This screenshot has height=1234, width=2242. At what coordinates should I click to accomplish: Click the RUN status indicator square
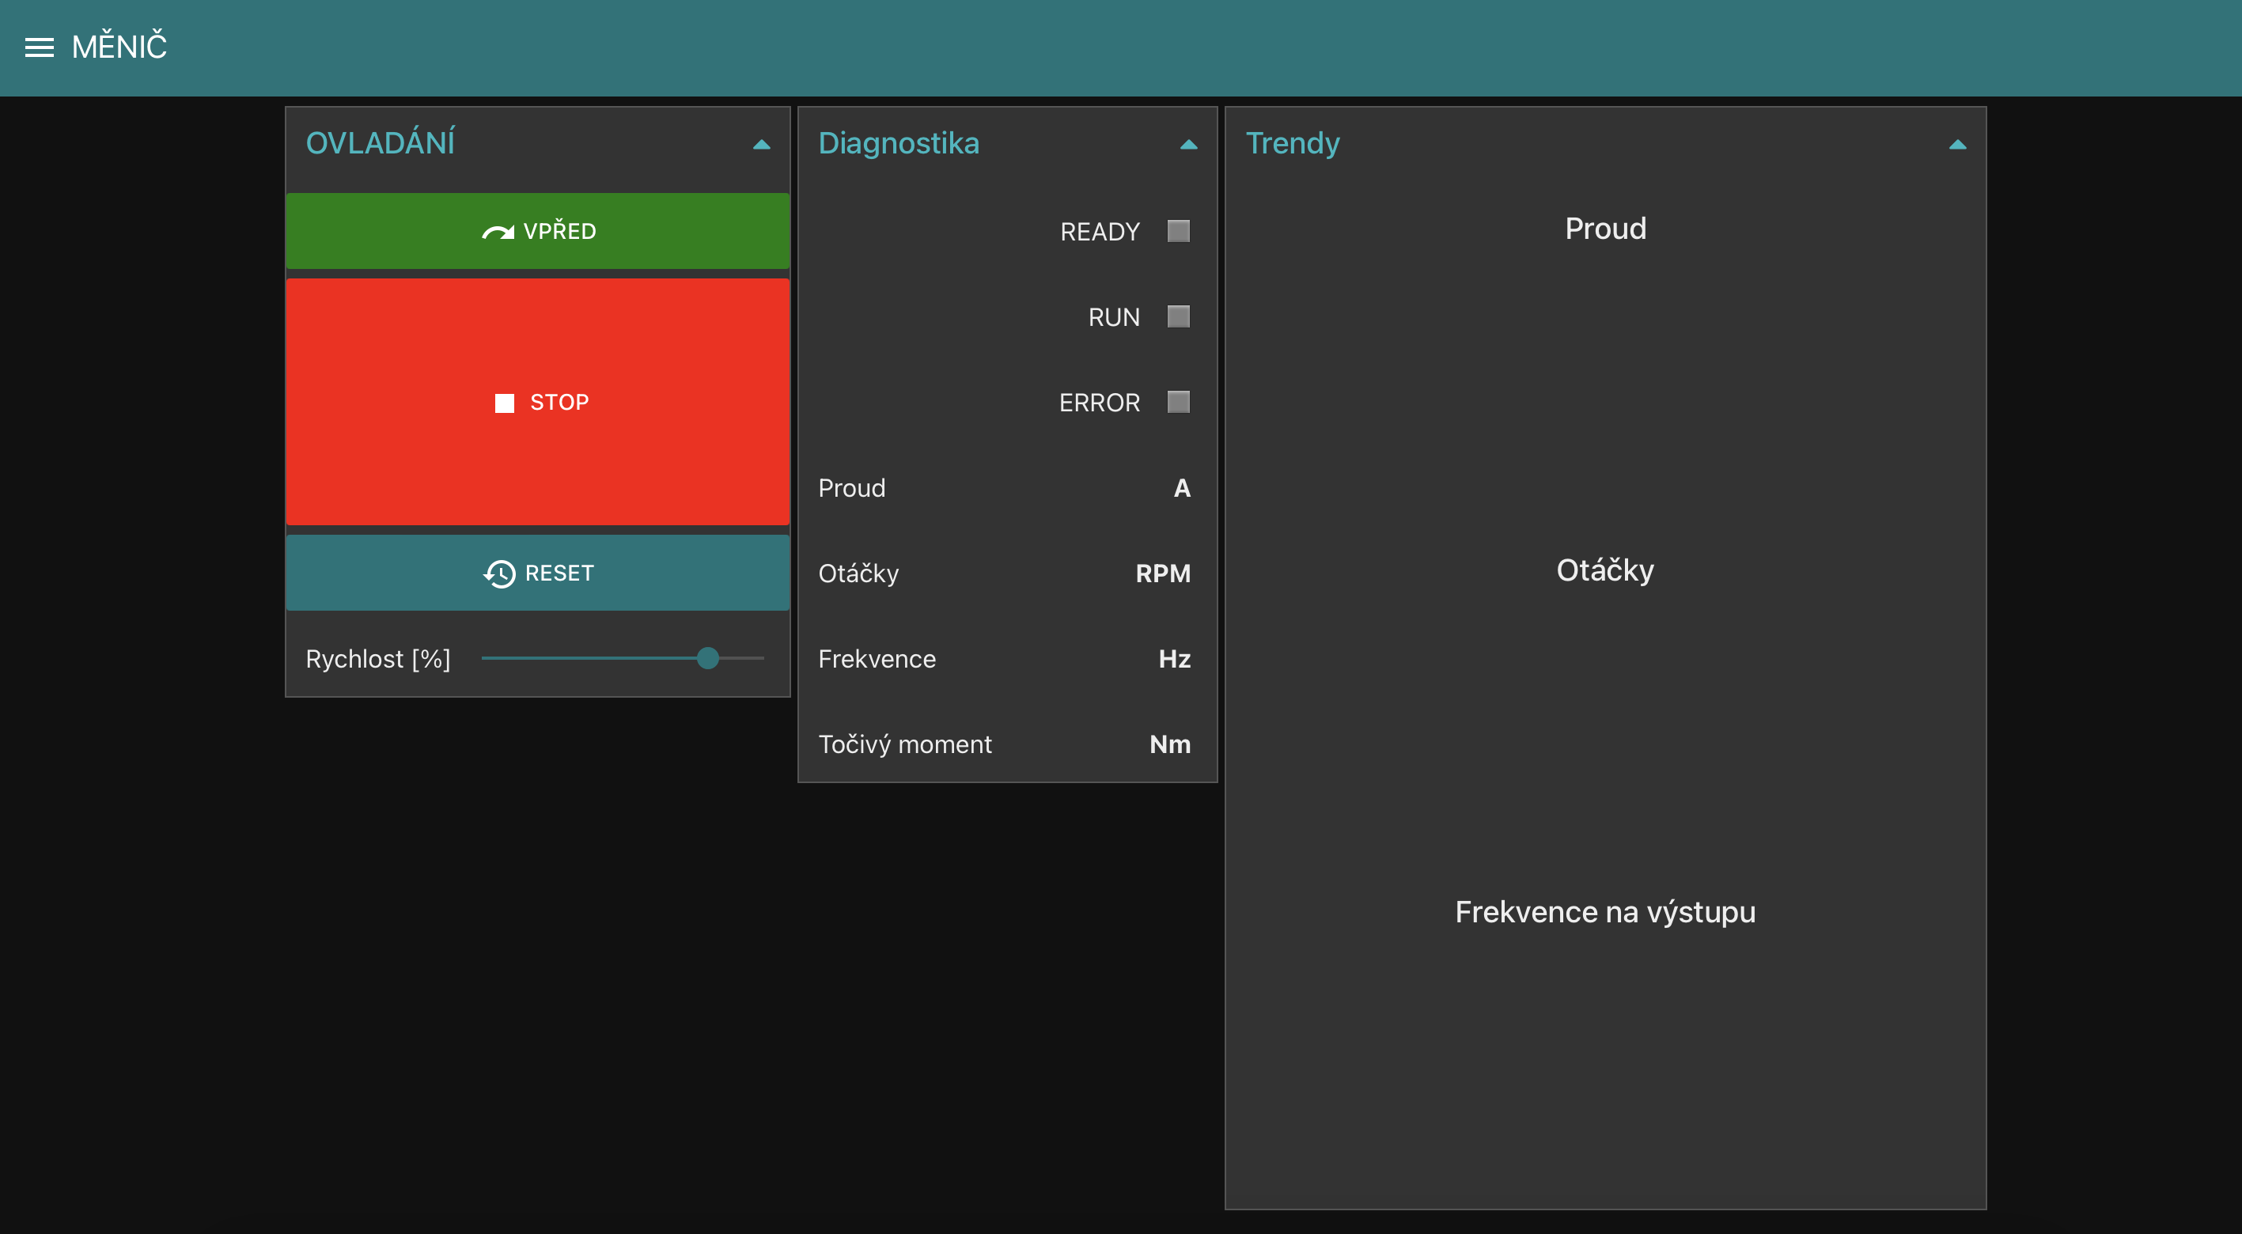point(1178,316)
